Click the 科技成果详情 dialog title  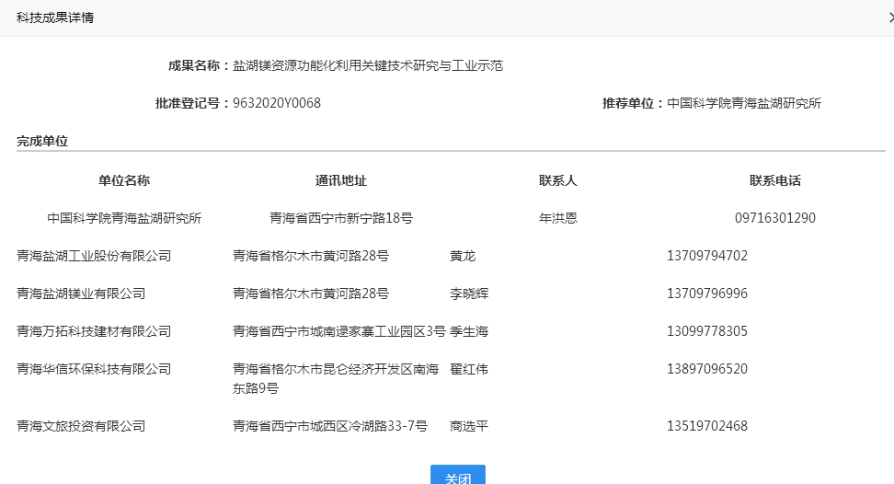click(55, 17)
